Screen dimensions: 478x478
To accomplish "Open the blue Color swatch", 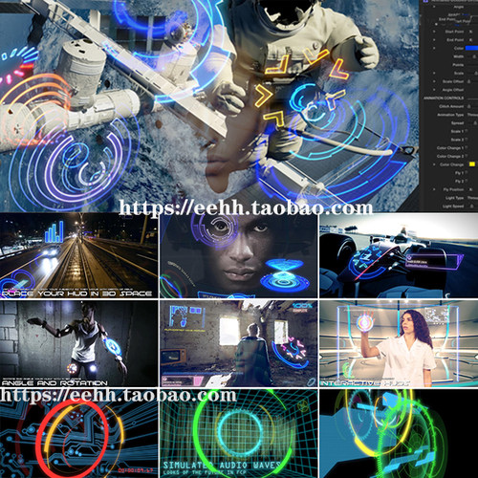I will tap(471, 48).
